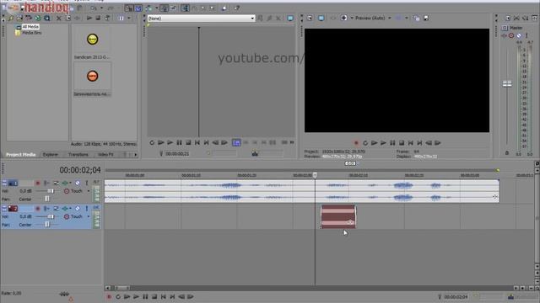Mute audio track 2
The height and width of the screenshot is (303, 540).
click(78, 208)
